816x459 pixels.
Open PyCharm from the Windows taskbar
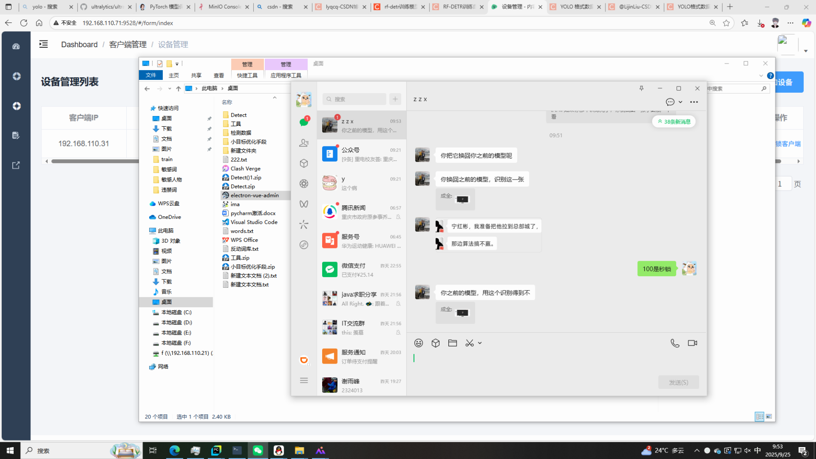point(216,450)
